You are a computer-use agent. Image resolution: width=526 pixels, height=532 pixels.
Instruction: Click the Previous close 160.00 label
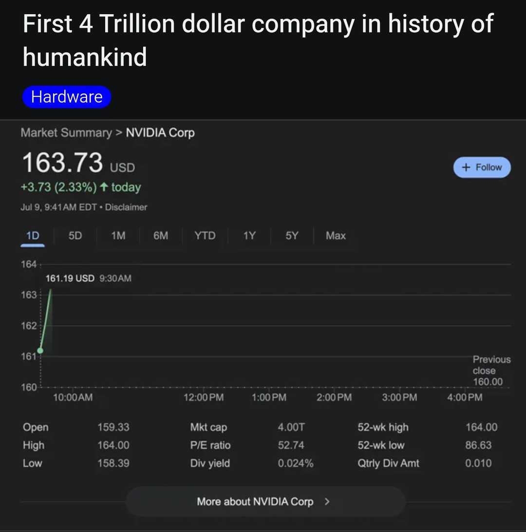click(x=491, y=370)
